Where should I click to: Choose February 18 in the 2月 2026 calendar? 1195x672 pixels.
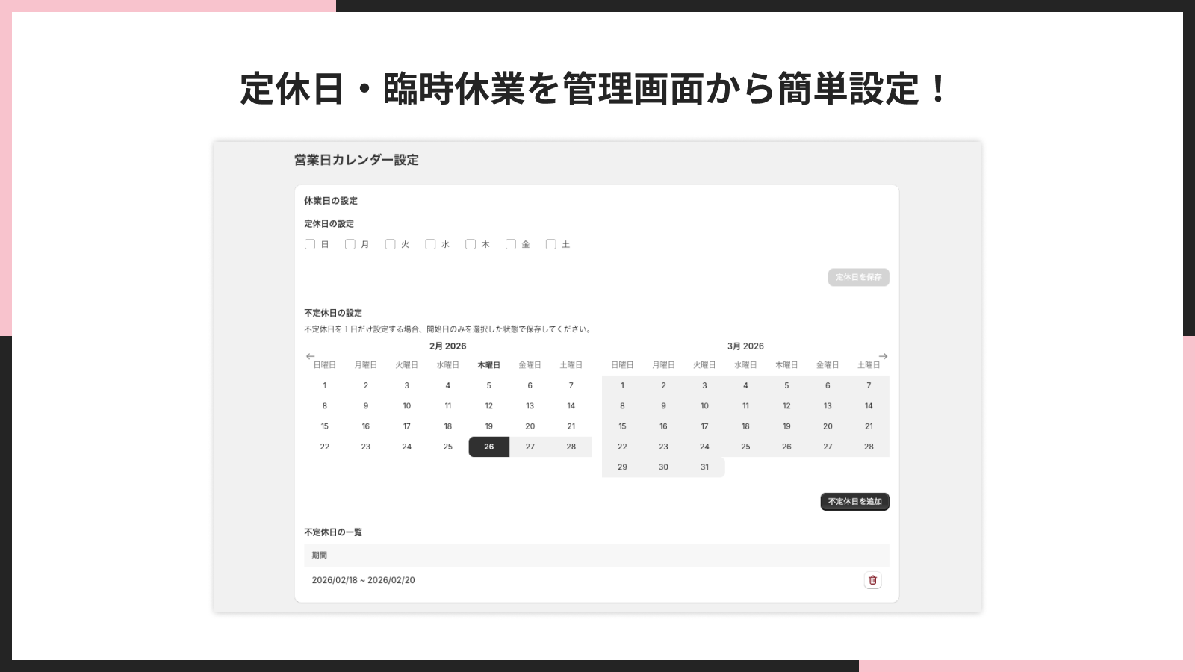[448, 426]
